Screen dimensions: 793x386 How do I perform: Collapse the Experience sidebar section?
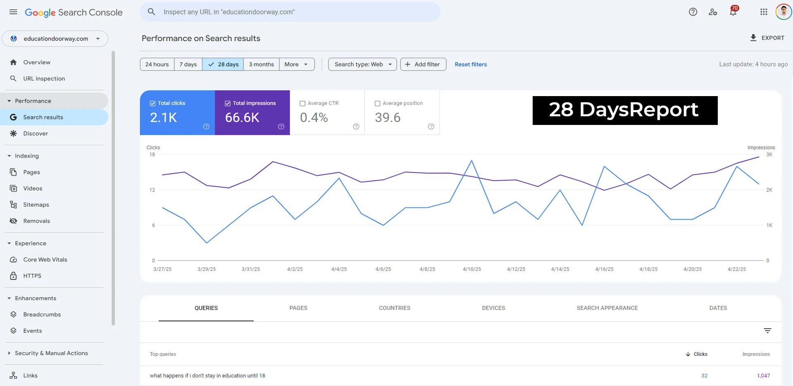(x=9, y=243)
